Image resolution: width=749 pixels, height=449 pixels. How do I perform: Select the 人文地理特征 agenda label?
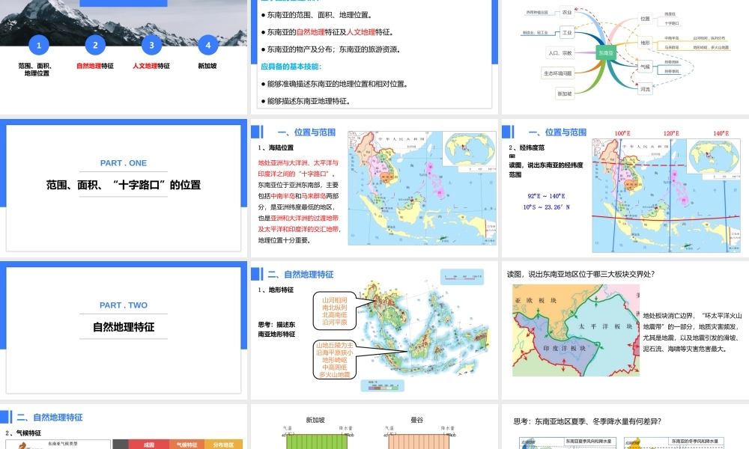click(x=151, y=64)
